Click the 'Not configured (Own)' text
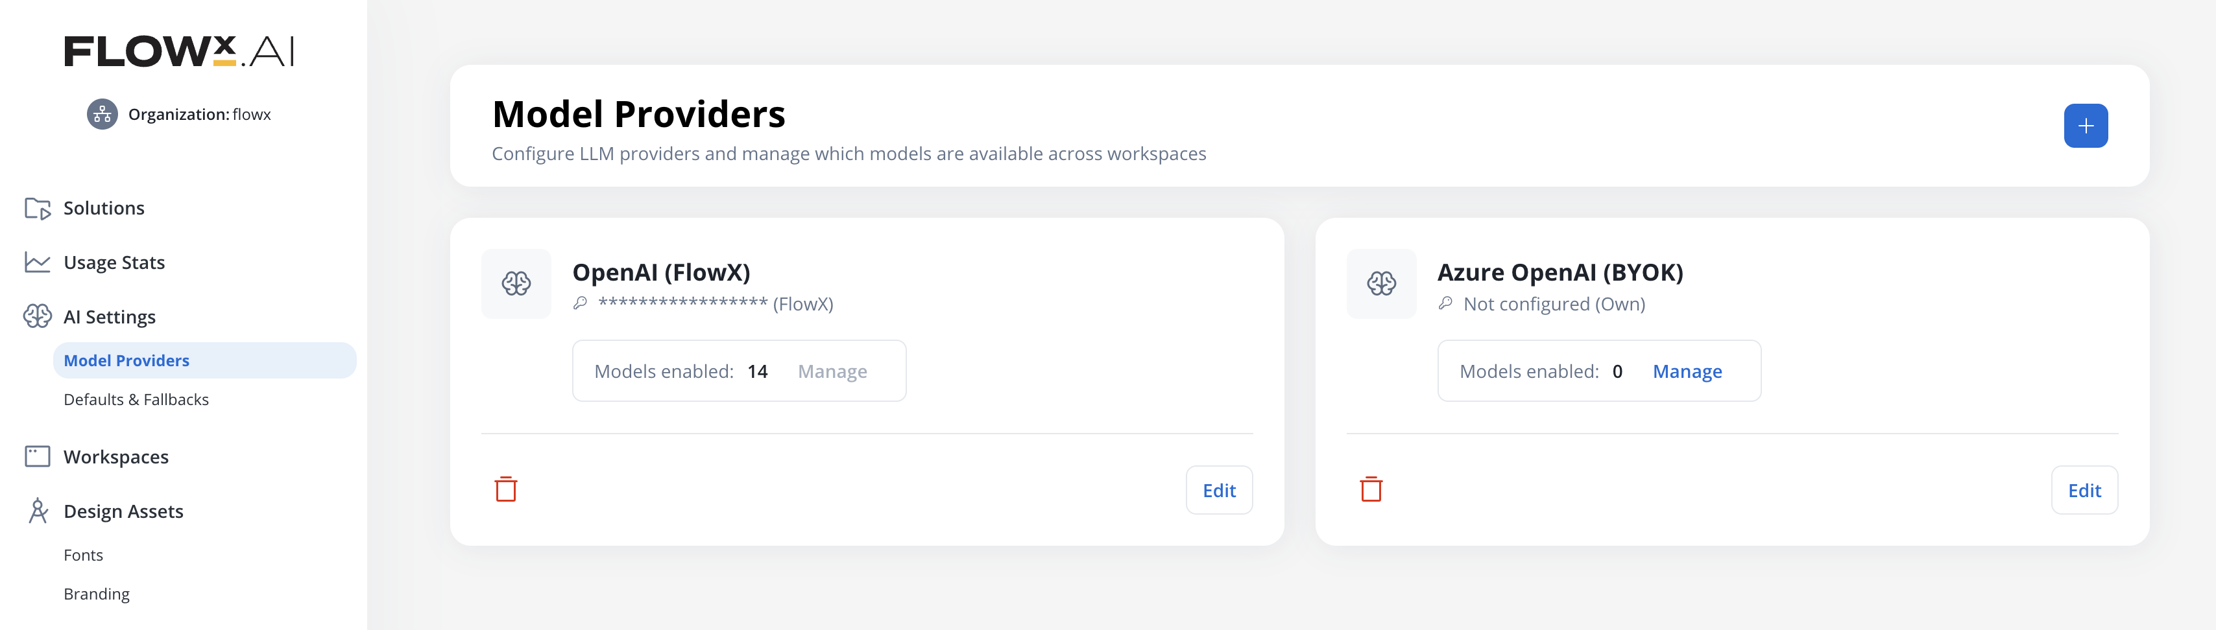The height and width of the screenshot is (630, 2216). pyautogui.click(x=1554, y=303)
